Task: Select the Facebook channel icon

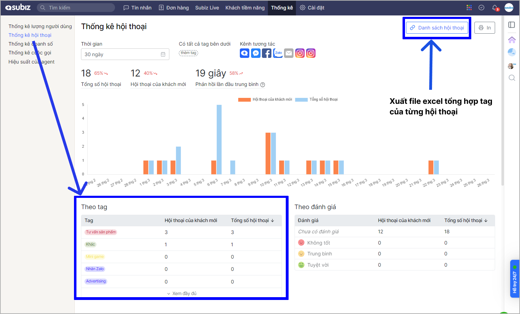Action: point(266,53)
